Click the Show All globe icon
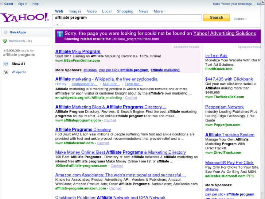This screenshot has height=199, width=265. point(6,64)
